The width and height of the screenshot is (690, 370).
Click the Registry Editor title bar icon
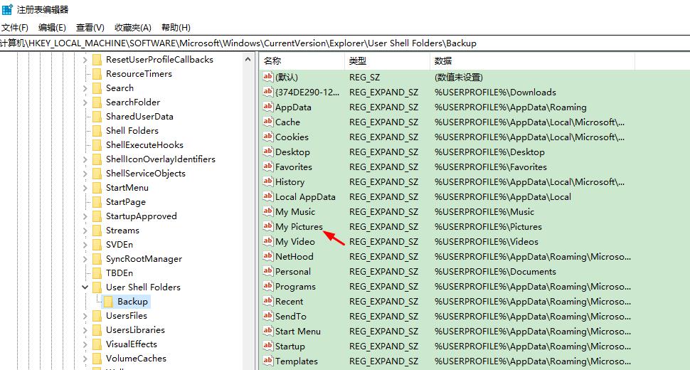click(x=7, y=9)
